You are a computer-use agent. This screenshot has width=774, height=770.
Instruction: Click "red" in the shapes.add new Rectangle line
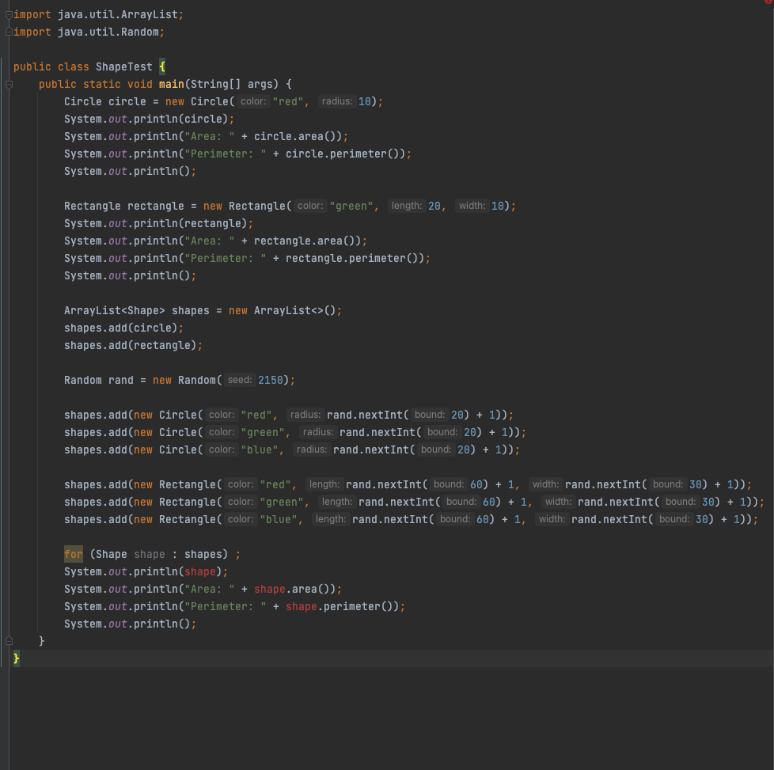tap(275, 484)
